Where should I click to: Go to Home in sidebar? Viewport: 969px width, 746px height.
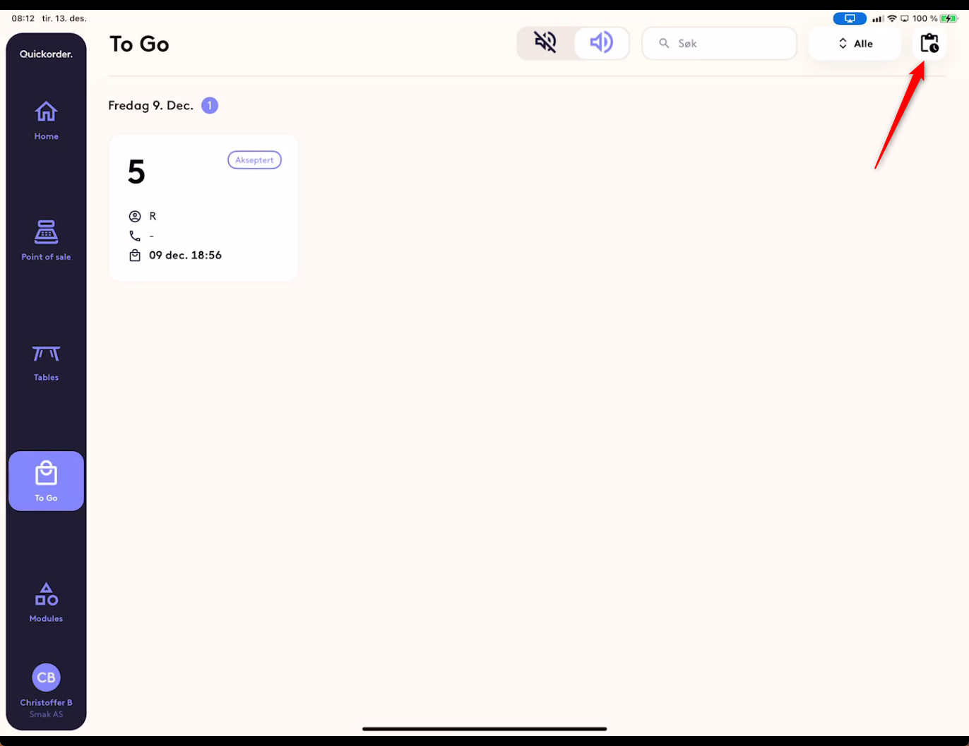[46, 120]
